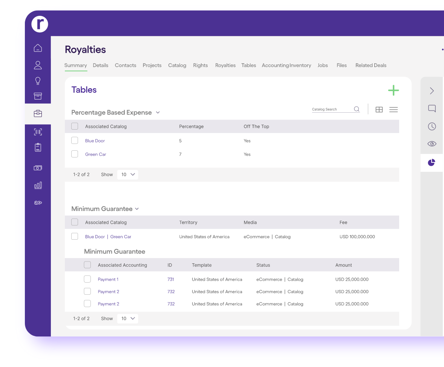Collapse Minimum Guarantee section chevron
The width and height of the screenshot is (444, 367).
(x=137, y=209)
